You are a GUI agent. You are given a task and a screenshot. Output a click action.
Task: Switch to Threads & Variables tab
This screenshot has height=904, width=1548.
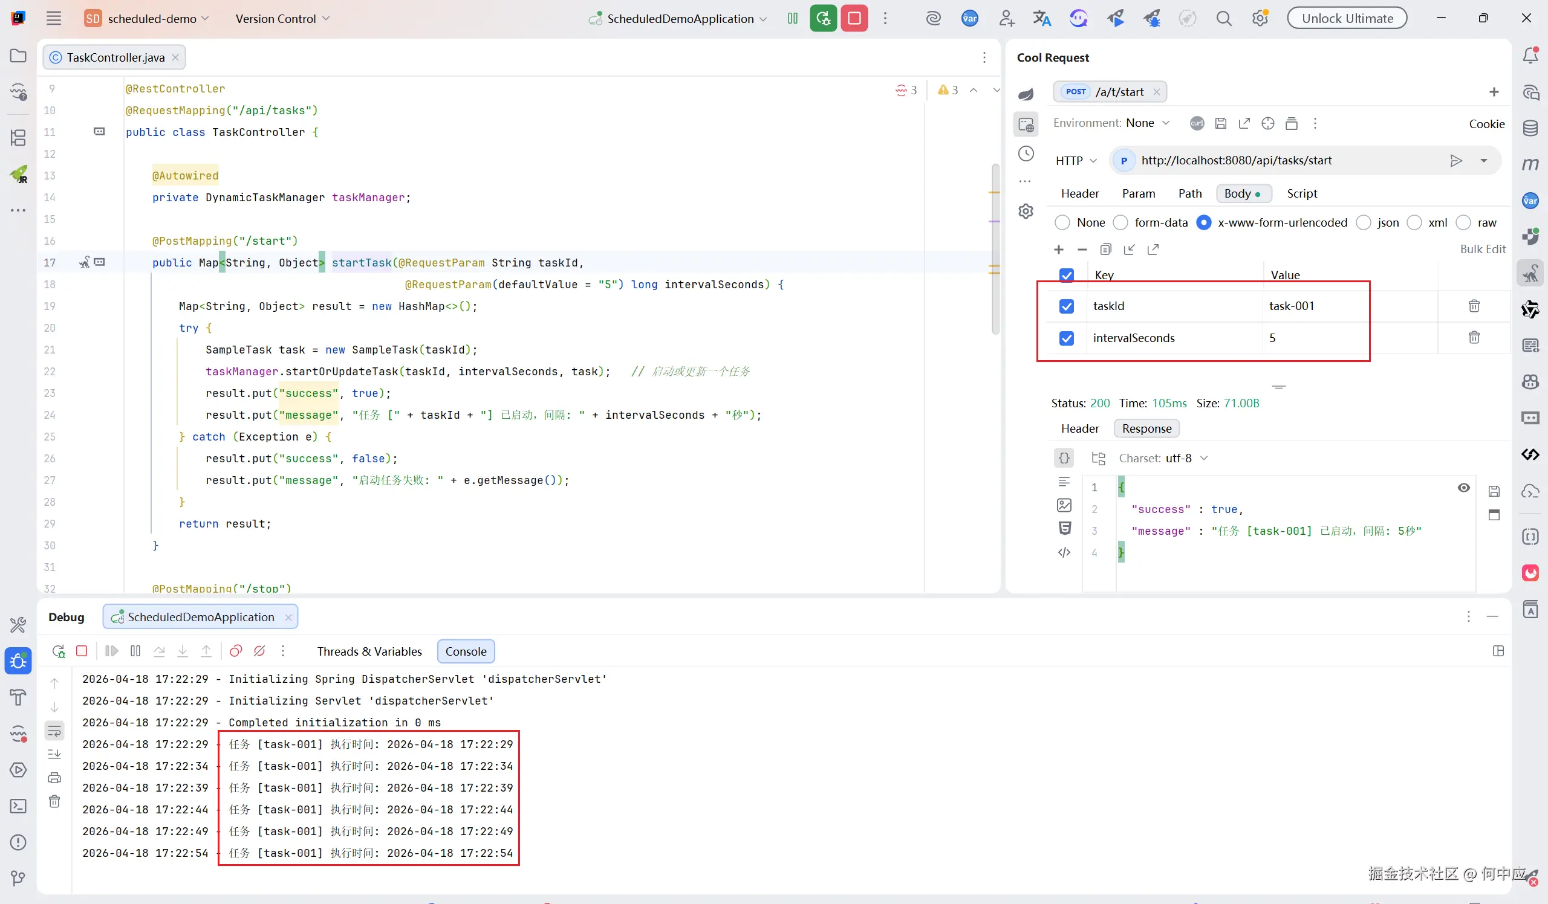369,651
